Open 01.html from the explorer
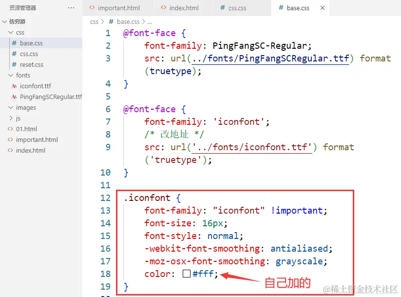Screen dimensions: 401x297 (x=26, y=129)
